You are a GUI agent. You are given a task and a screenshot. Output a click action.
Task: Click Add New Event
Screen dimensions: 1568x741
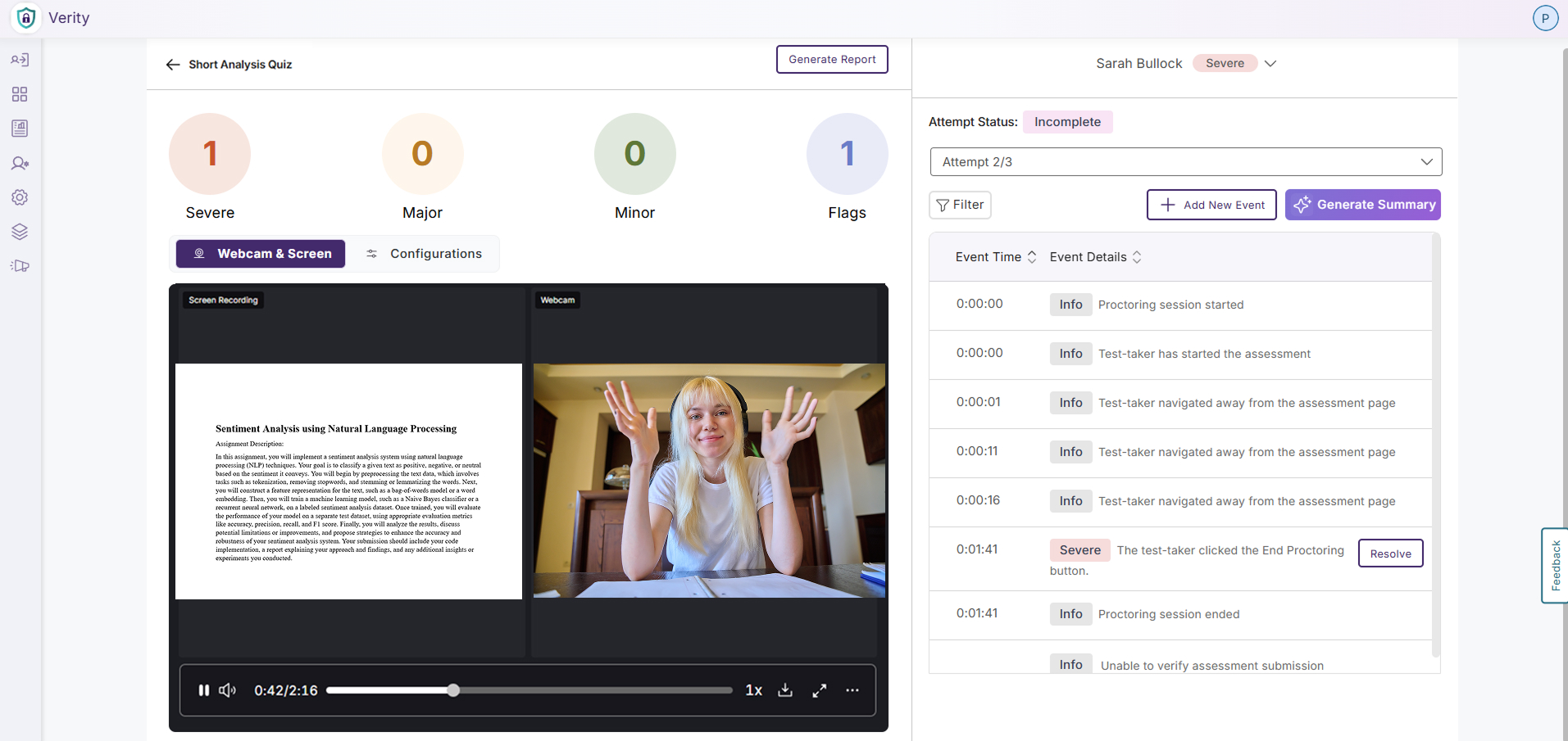[x=1211, y=205]
